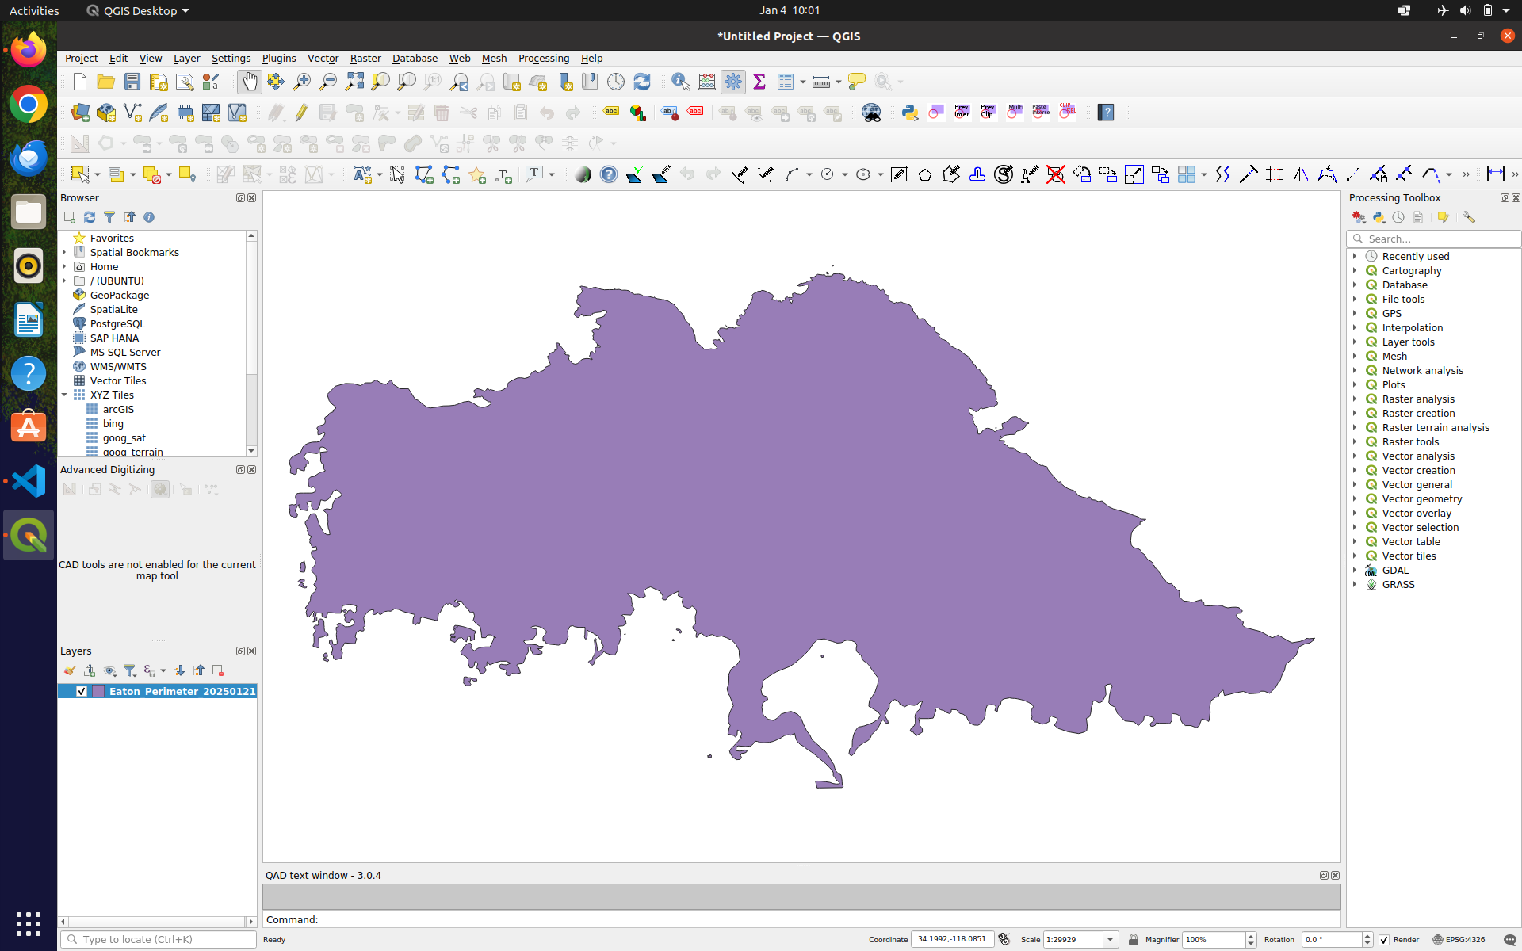The image size is (1522, 951).
Task: Collapse the XYZ Tiles browser entry
Action: click(x=64, y=395)
